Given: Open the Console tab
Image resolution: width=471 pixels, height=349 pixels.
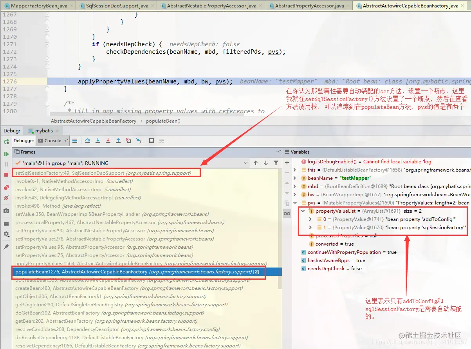Looking at the screenshot, I should pyautogui.click(x=52, y=141).
